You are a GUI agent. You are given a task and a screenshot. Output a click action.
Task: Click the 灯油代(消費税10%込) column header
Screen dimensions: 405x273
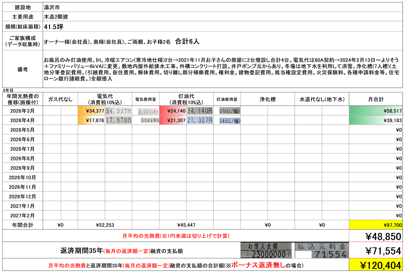(x=186, y=99)
